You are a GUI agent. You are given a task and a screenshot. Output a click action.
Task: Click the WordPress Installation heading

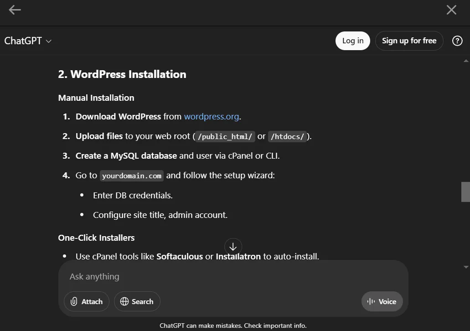click(122, 74)
